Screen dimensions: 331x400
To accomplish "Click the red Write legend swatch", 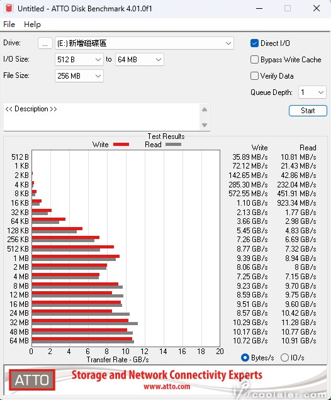I will (x=121, y=145).
